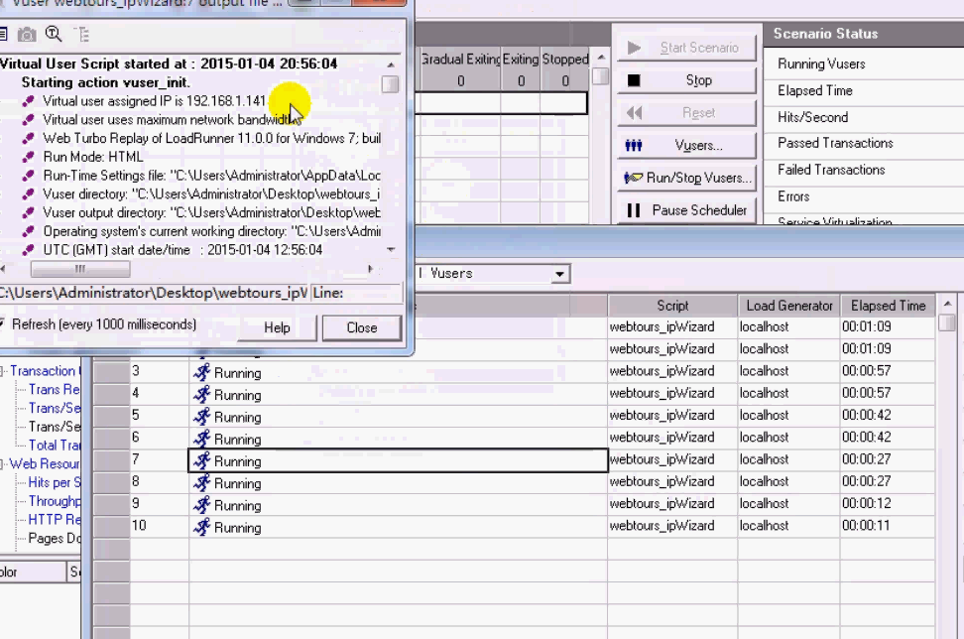Click icon beside 'UTC (GMT) start date/time' line

tap(28, 250)
